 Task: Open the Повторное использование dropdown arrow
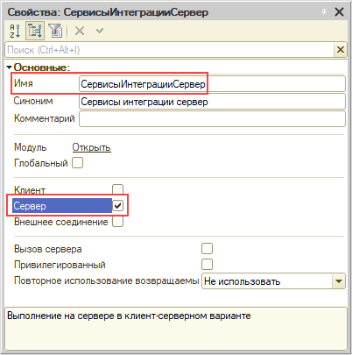[339, 281]
